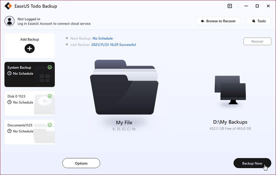Click No Schedule text in System Backup card
The height and width of the screenshot is (175, 276).
coord(23,74)
